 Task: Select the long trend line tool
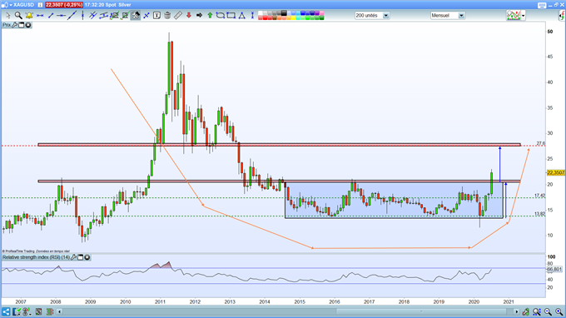[72, 16]
